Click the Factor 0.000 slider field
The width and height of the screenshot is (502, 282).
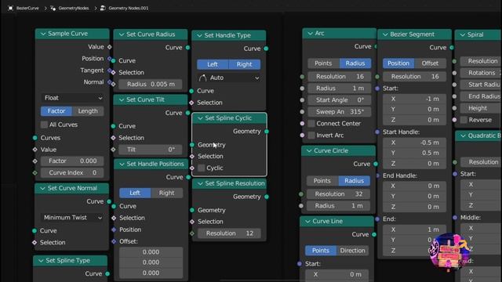tap(72, 161)
